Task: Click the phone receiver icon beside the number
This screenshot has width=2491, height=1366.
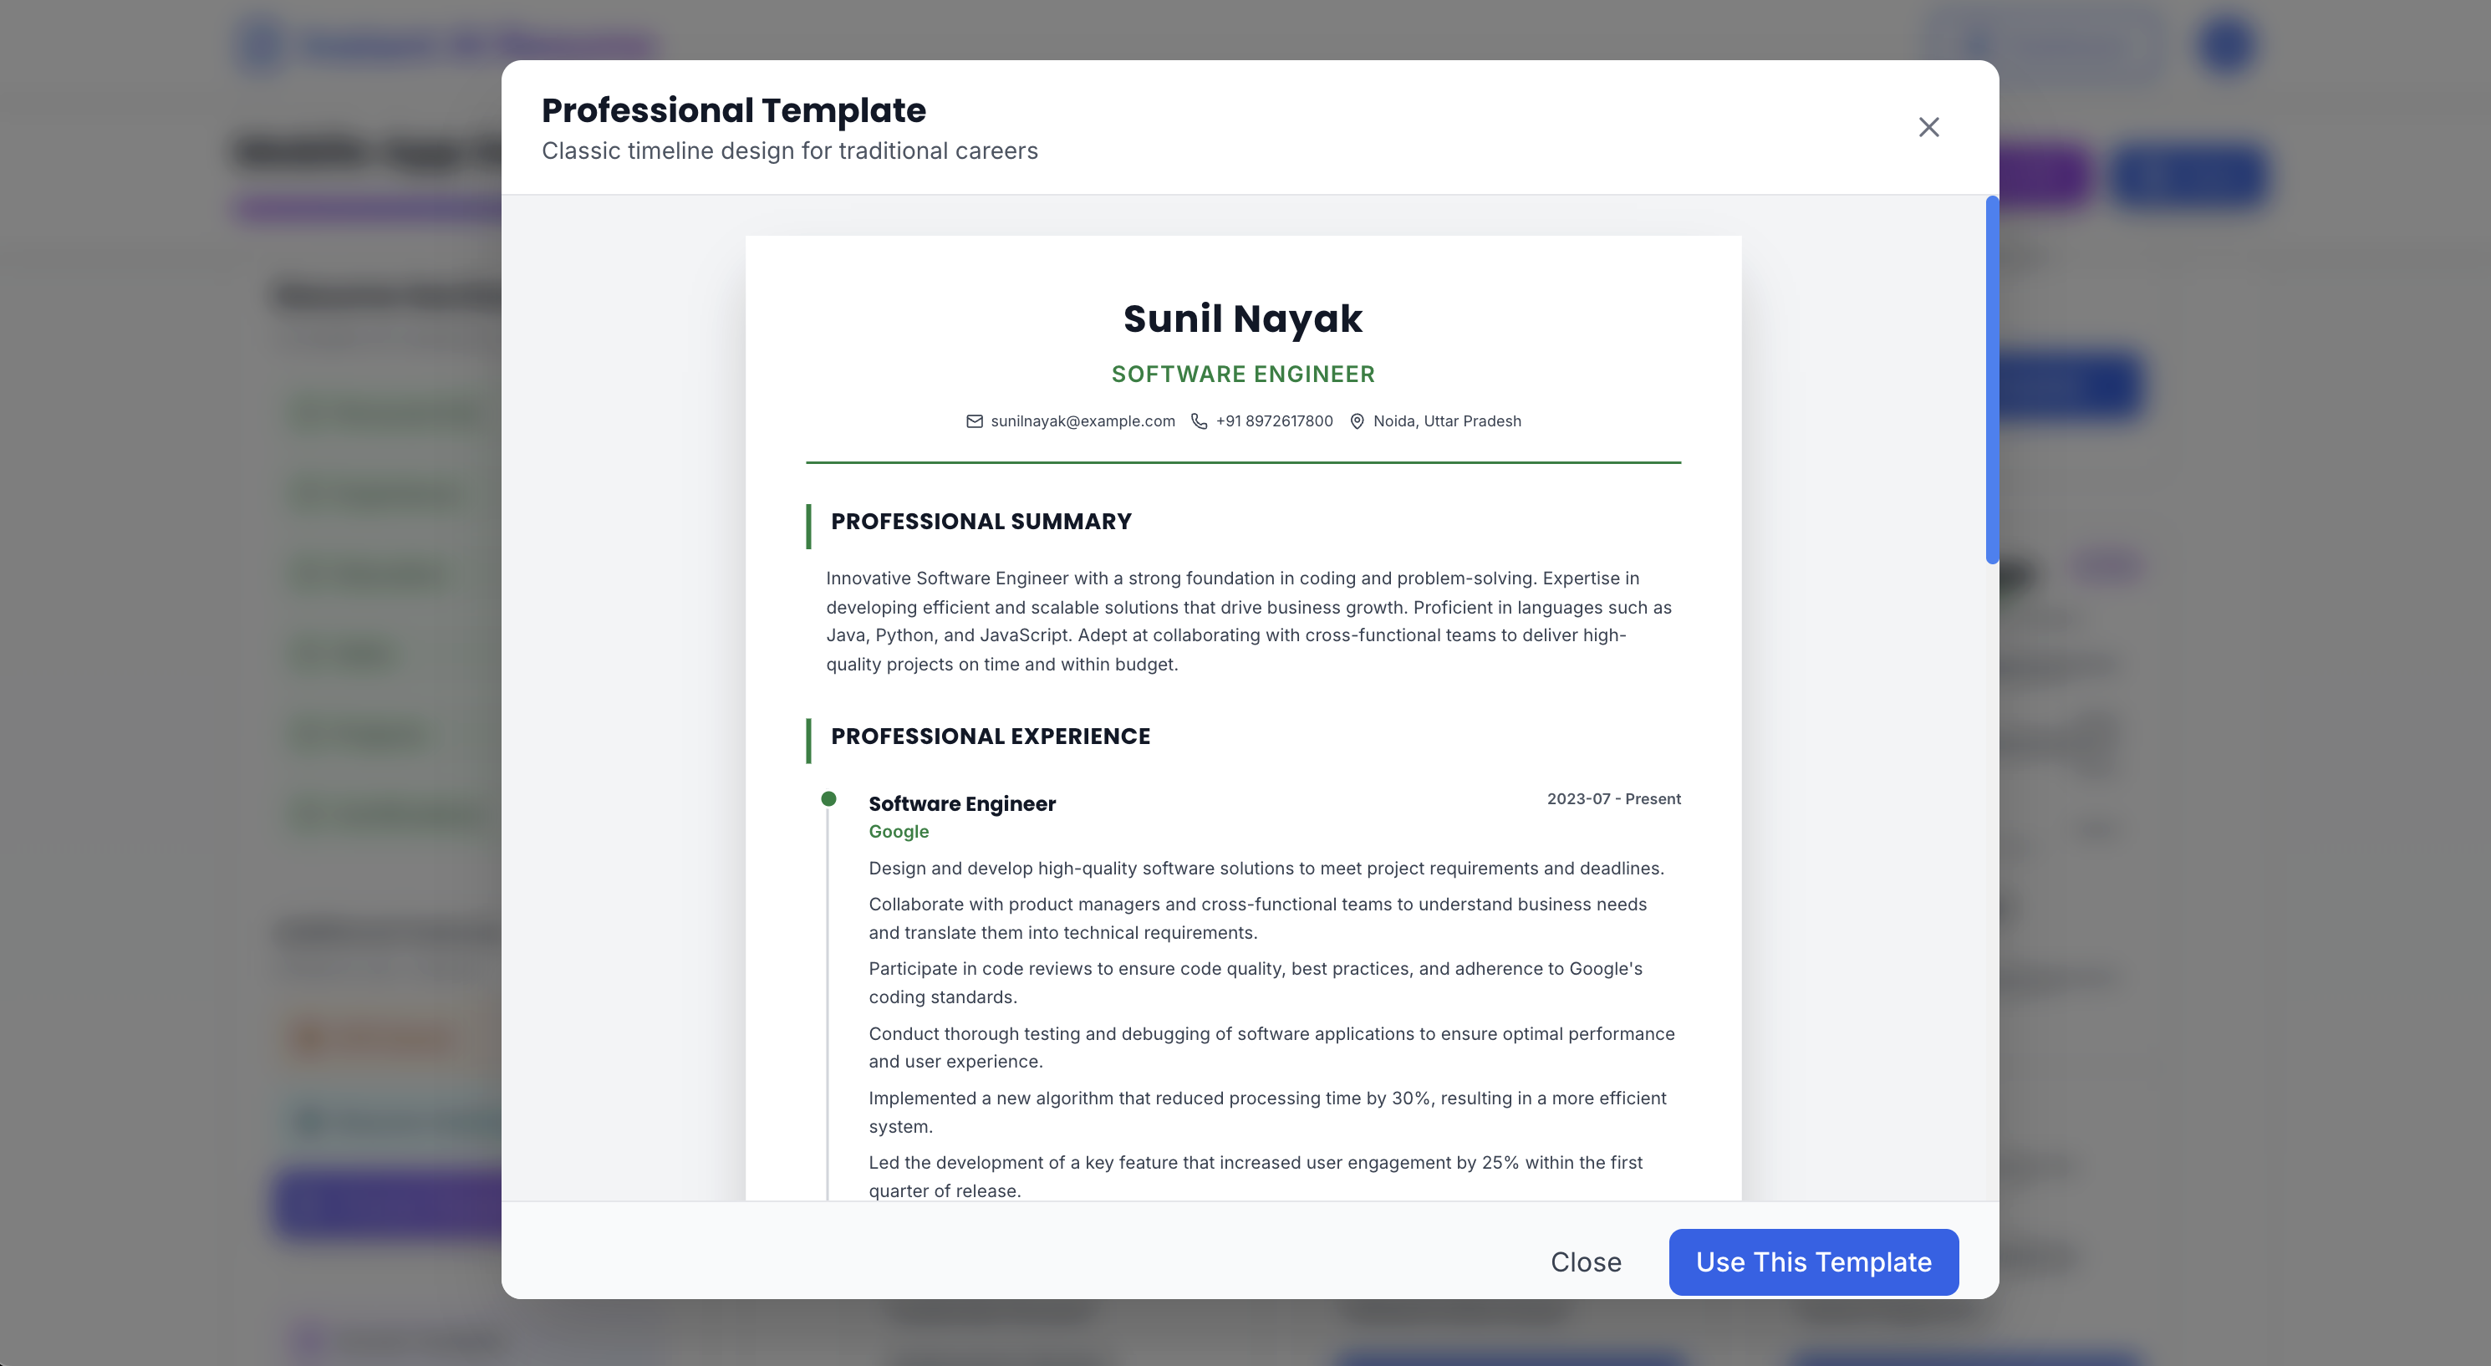Action: pos(1199,421)
